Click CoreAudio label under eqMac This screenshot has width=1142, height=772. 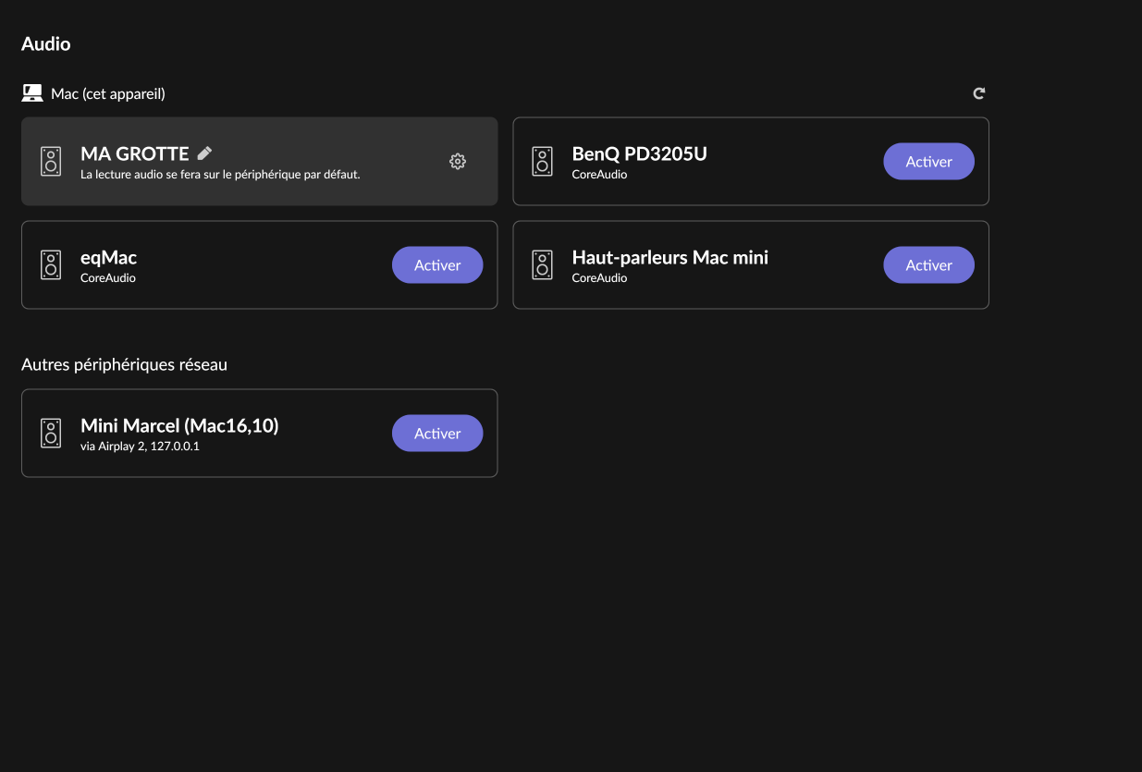(x=108, y=278)
